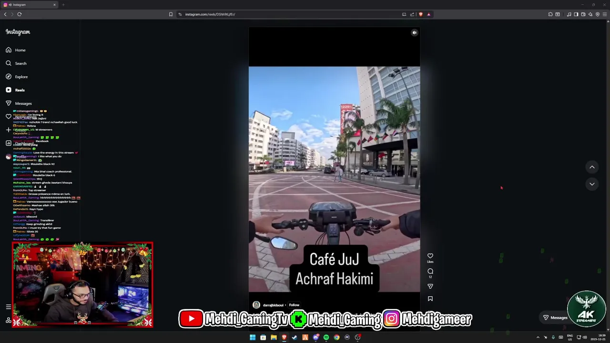This screenshot has height=343, width=610.
Task: Open the Brave VPN shield icon
Action: pos(598,14)
